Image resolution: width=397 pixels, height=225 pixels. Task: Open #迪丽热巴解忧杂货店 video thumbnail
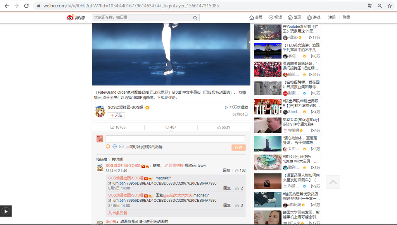click(x=268, y=200)
